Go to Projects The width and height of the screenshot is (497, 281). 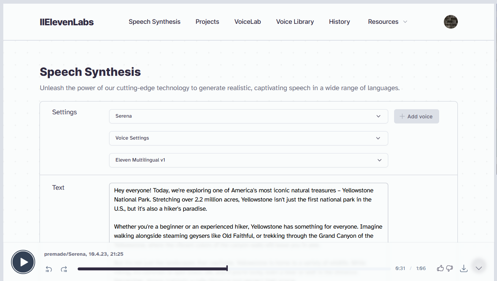pos(207,22)
